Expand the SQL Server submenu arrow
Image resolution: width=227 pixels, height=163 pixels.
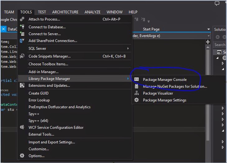(128, 49)
